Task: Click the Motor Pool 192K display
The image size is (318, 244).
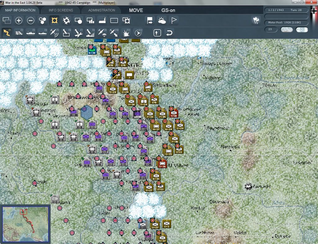Action: (286, 22)
